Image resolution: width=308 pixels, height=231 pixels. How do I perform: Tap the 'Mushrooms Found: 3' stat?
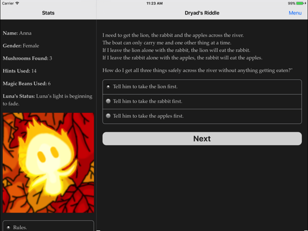27,59
